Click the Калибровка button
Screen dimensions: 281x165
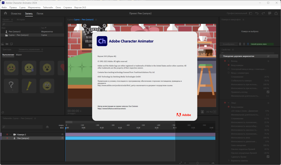point(229,44)
